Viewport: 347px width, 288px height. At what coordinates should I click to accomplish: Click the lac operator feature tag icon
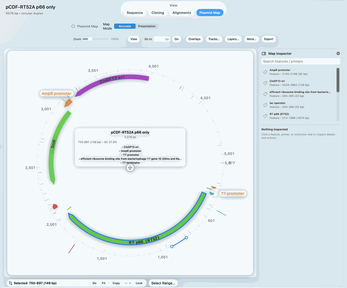coord(265,105)
